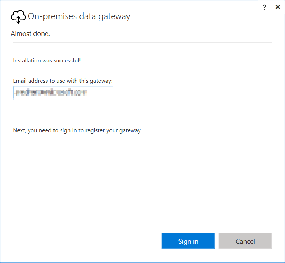Image resolution: width=285 pixels, height=263 pixels.
Task: Open the Help using the question mark icon
Action: point(264,7)
